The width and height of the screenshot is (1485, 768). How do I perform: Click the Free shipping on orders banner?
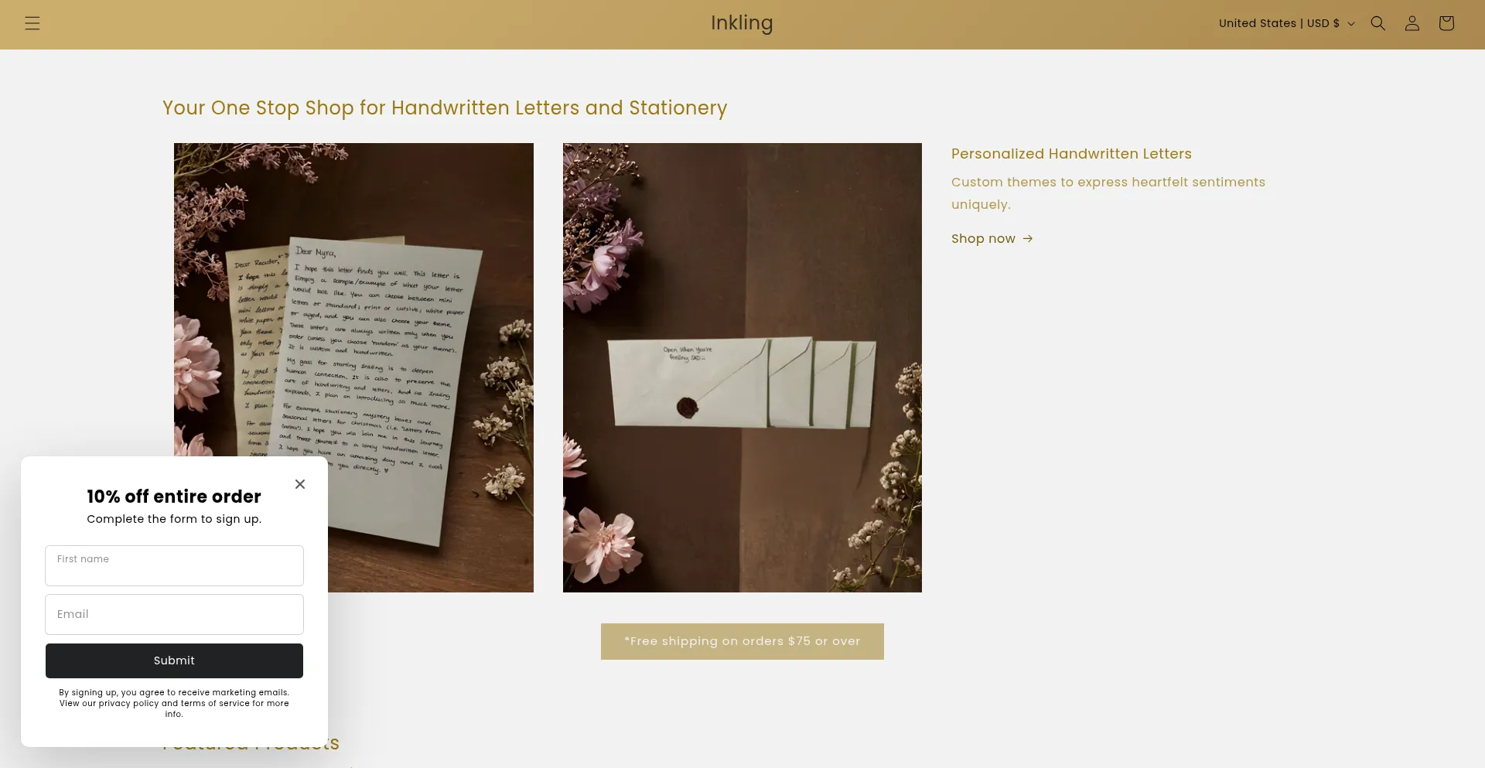(x=742, y=641)
